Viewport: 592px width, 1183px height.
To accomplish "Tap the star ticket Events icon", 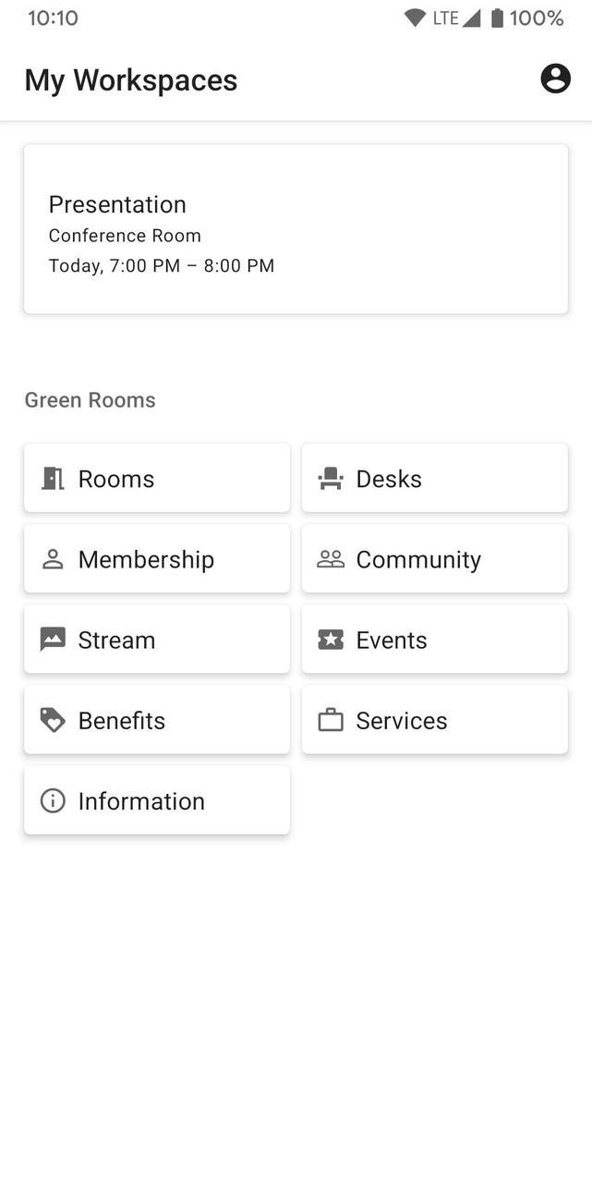I will coord(331,640).
